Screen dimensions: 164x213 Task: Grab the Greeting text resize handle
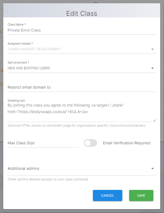[x=154, y=120]
